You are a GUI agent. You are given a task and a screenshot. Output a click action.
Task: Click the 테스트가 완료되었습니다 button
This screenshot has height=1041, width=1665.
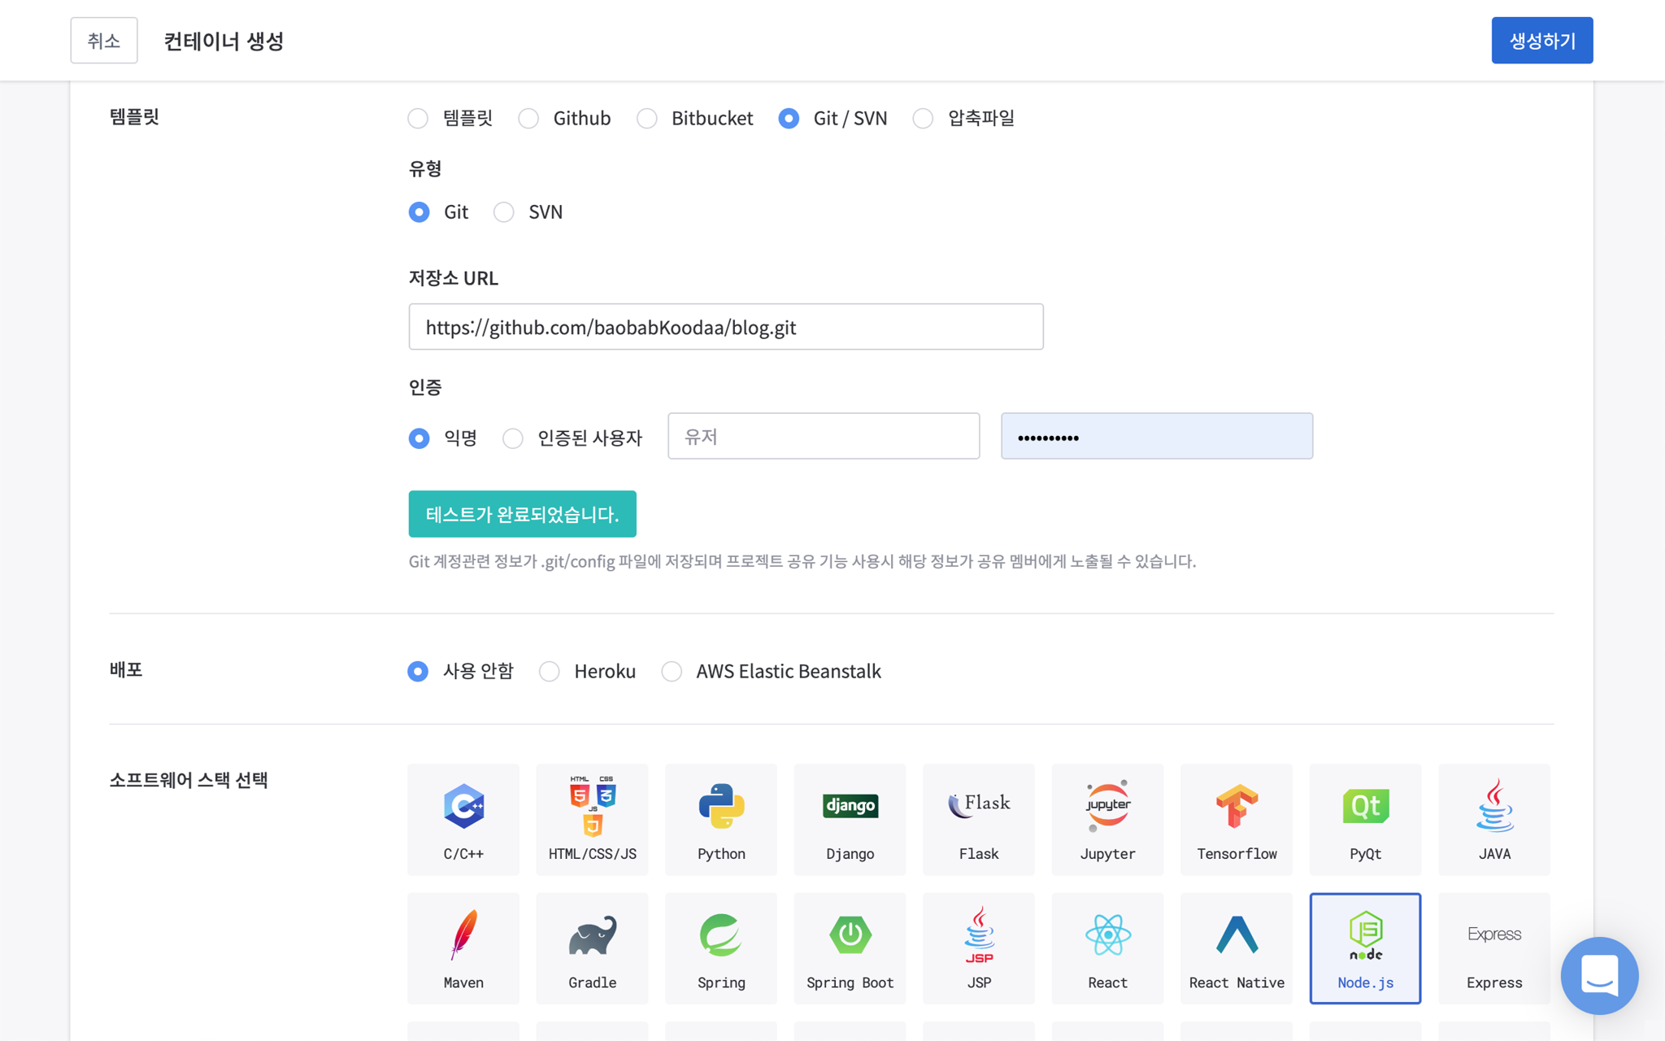click(x=522, y=514)
